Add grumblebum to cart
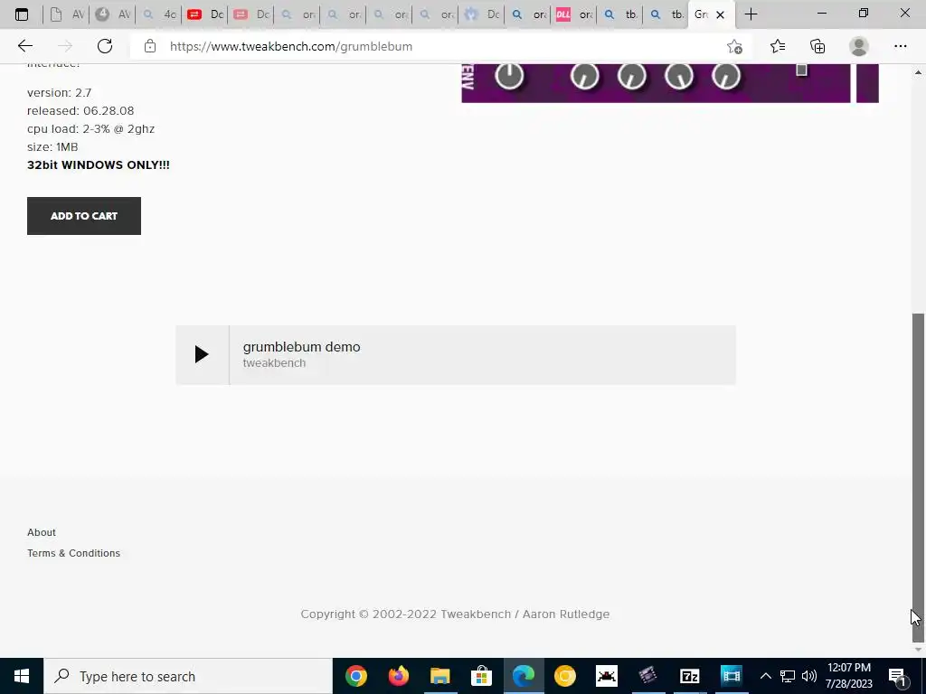Screen dimensions: 926x694 click(x=84, y=216)
